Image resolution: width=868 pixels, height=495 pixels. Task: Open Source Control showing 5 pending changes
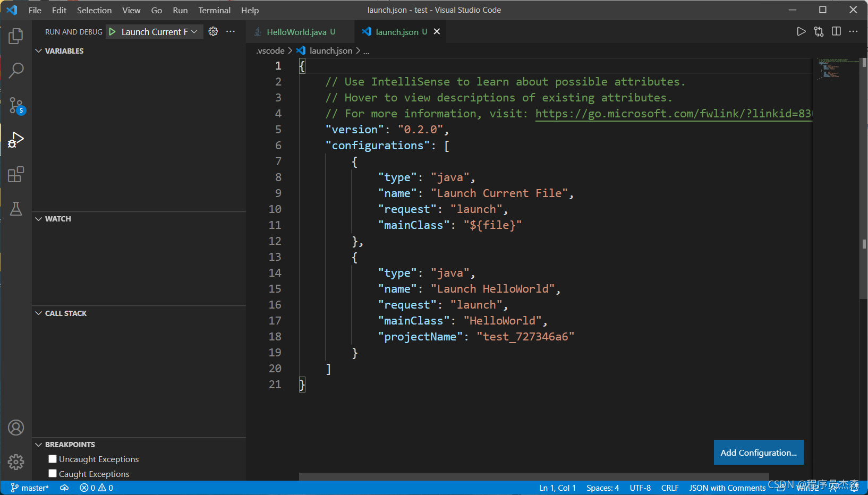16,106
